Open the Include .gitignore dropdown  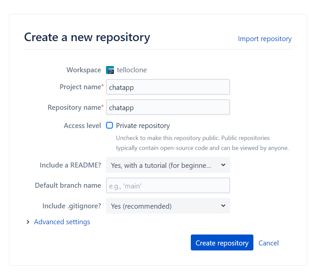point(168,206)
